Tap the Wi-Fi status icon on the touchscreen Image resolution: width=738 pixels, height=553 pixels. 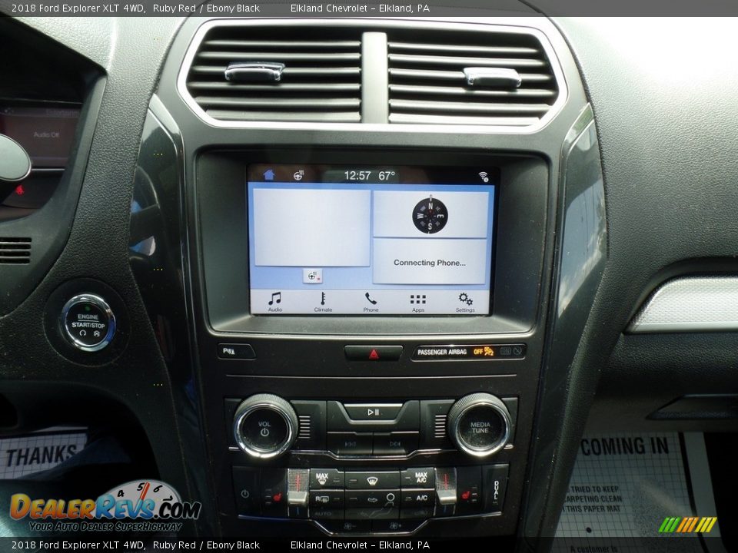point(484,177)
